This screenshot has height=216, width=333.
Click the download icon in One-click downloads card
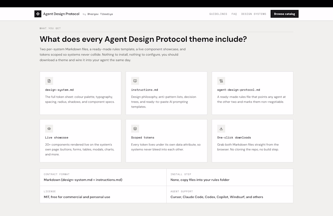coord(221,129)
